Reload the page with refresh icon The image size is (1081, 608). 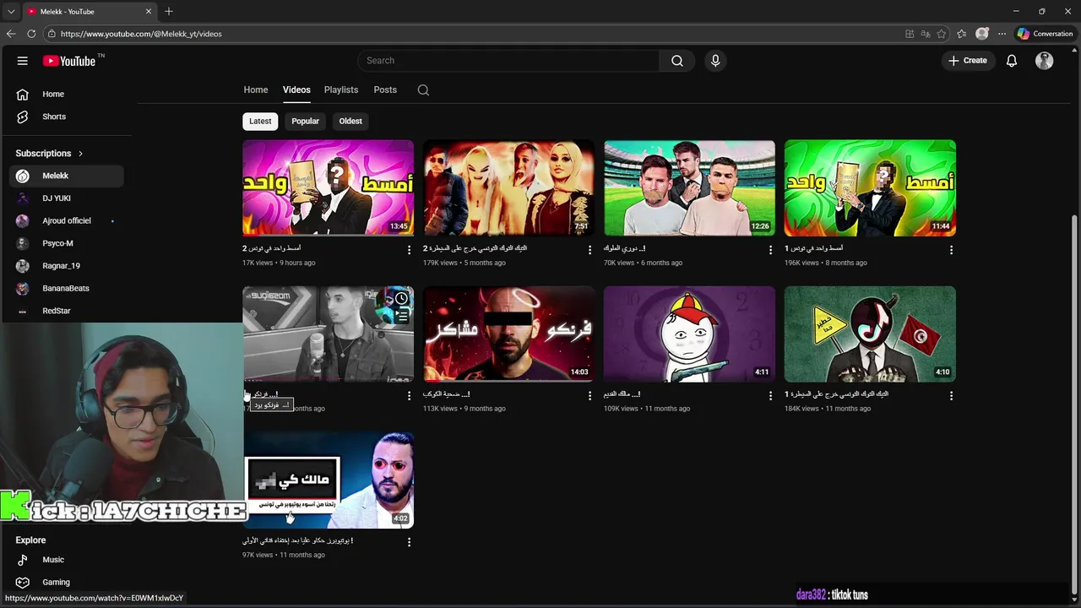[x=31, y=34]
